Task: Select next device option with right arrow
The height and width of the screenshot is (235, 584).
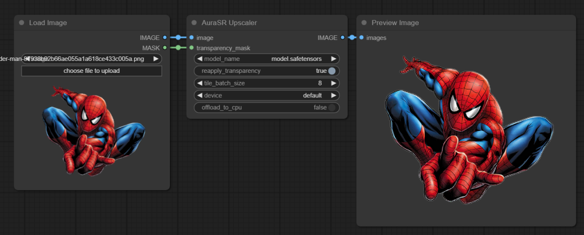Action: 334,96
